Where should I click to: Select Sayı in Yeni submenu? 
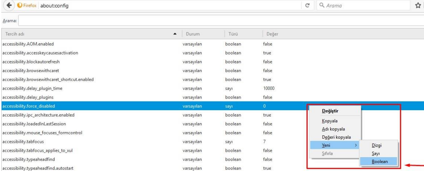tap(379, 153)
